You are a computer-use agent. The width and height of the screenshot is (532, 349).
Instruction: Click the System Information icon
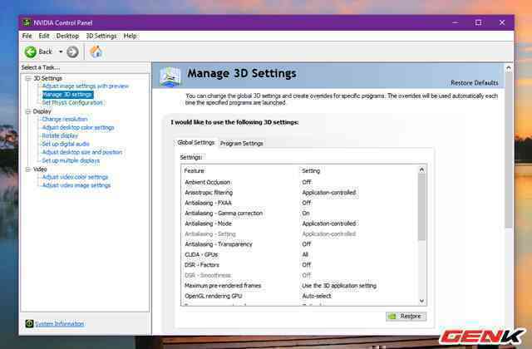coord(29,323)
